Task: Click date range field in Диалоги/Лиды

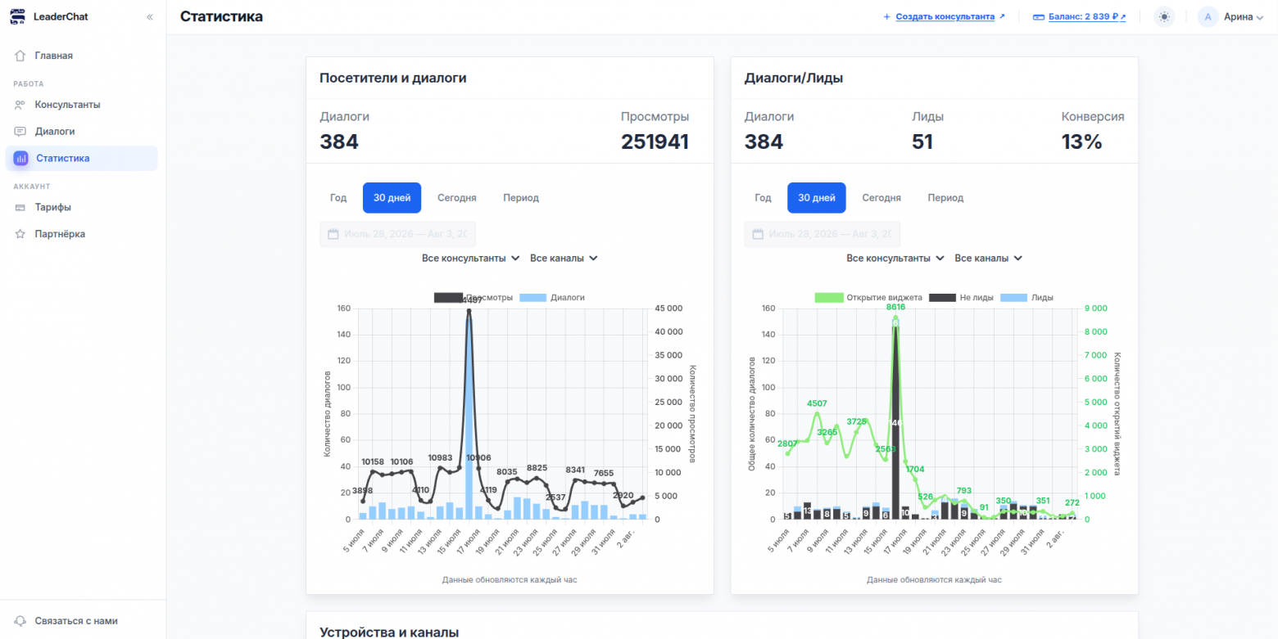Action: click(x=822, y=234)
